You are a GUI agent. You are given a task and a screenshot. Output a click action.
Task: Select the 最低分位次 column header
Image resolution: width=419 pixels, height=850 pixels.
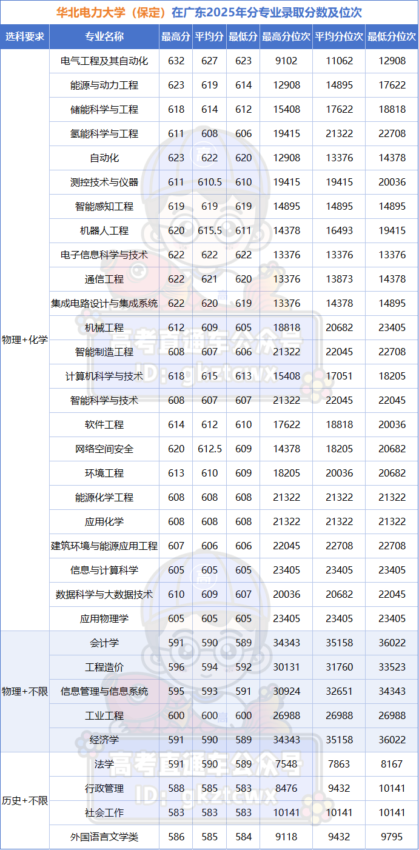click(392, 36)
